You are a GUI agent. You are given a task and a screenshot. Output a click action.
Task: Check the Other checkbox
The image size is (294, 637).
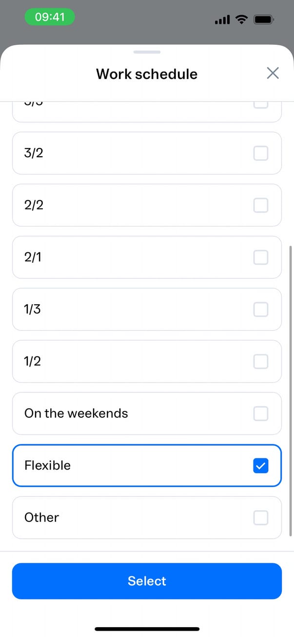coord(261,517)
